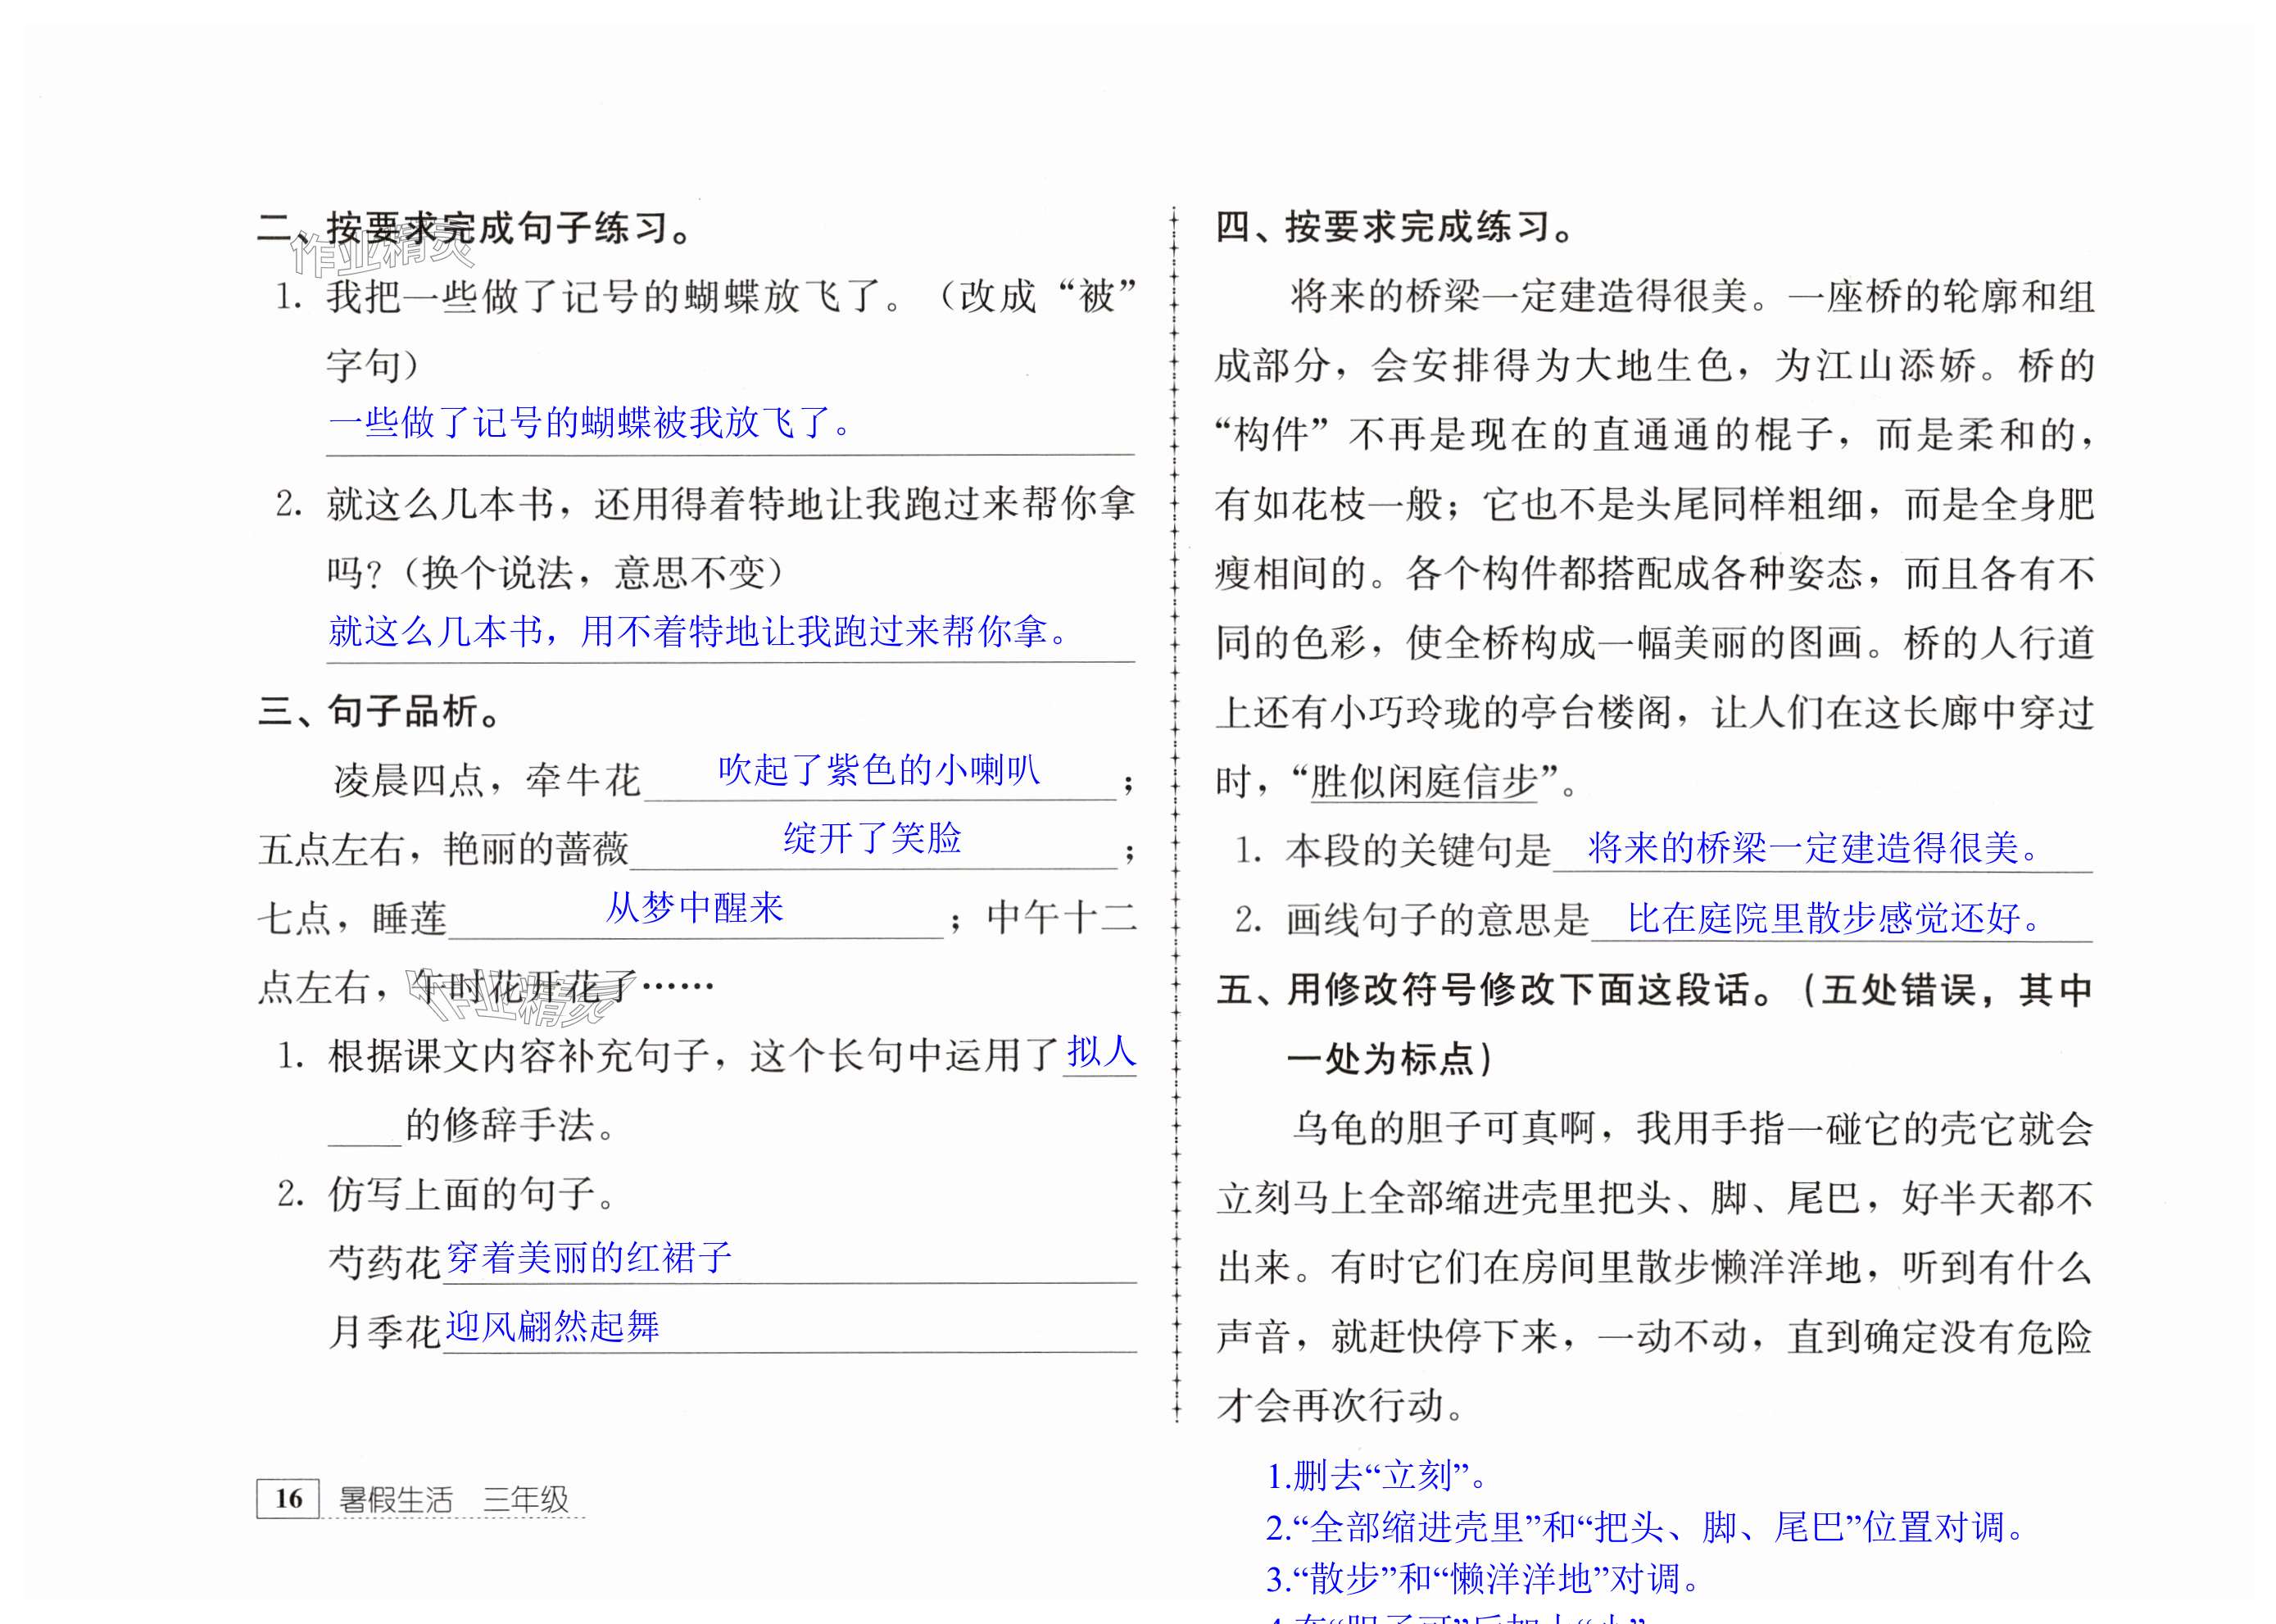2276x1624 pixels.
Task: Click the 暑假生活 三年级 footer text
Action: (x=453, y=1499)
